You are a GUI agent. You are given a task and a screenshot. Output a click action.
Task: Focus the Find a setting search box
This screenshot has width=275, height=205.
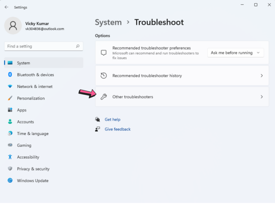tap(39, 46)
